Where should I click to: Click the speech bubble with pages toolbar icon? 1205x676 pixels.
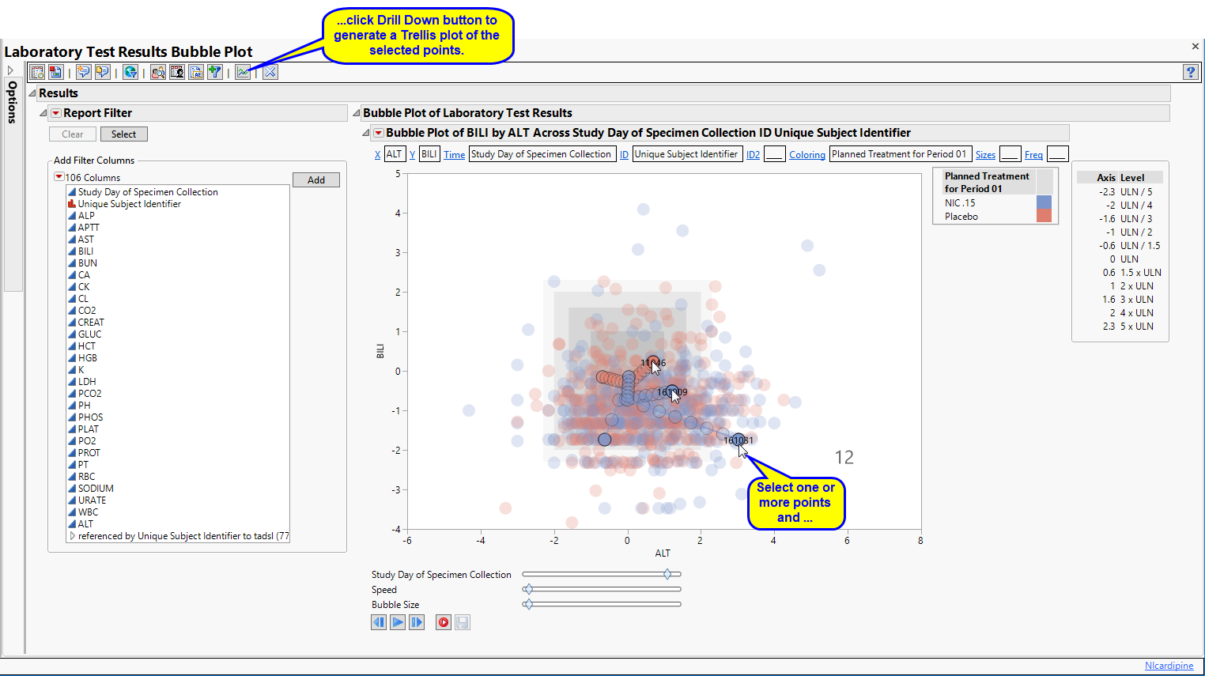pyautogui.click(x=102, y=72)
